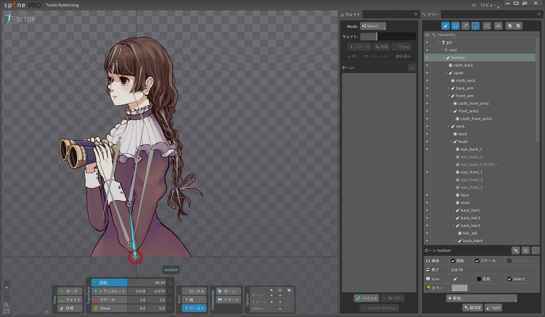Select the cloth_neck tree row
The image size is (545, 317).
click(x=480, y=81)
